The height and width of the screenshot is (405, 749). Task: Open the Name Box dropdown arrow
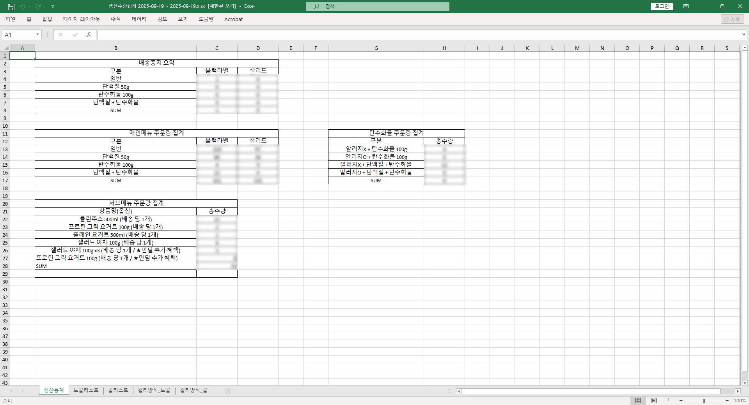pos(37,35)
